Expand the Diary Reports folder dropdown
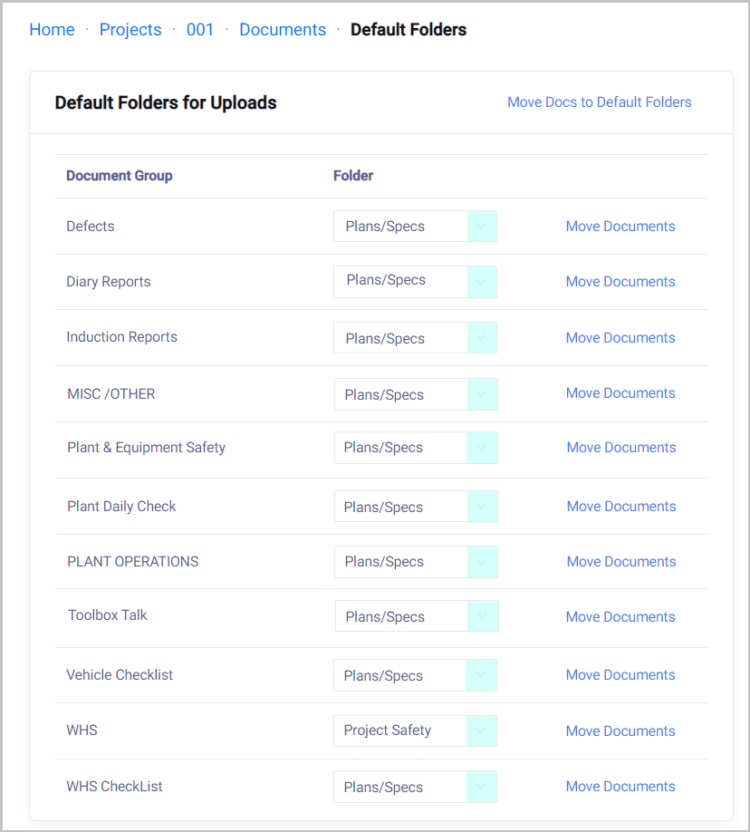 (415, 281)
